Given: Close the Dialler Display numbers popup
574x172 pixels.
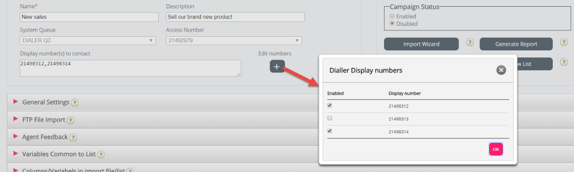Looking at the screenshot, I should coord(501,70).
